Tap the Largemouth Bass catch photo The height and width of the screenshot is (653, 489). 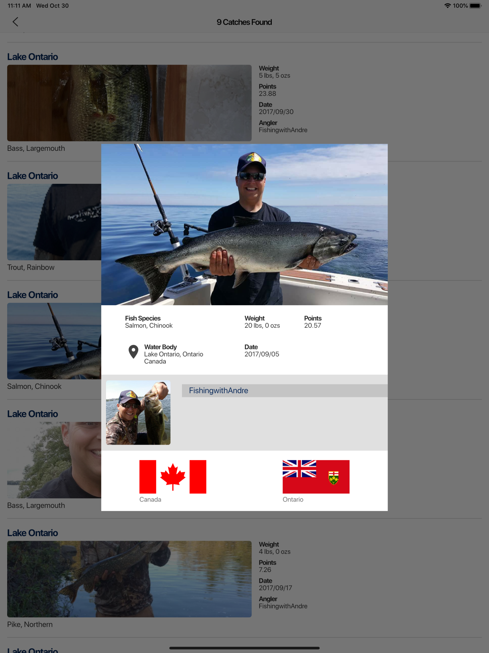click(129, 103)
